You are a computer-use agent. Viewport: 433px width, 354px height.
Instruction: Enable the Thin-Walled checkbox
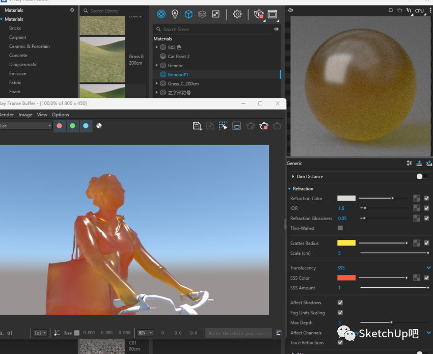point(340,228)
